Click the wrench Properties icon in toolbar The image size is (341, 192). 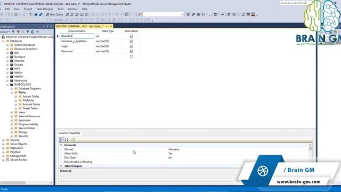[x=193, y=14]
